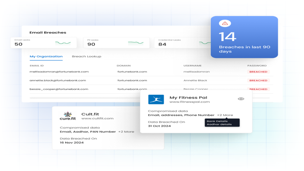This screenshot has height=171, width=304.
Task: Open the www.fitnesspal.com link
Action: (190, 102)
